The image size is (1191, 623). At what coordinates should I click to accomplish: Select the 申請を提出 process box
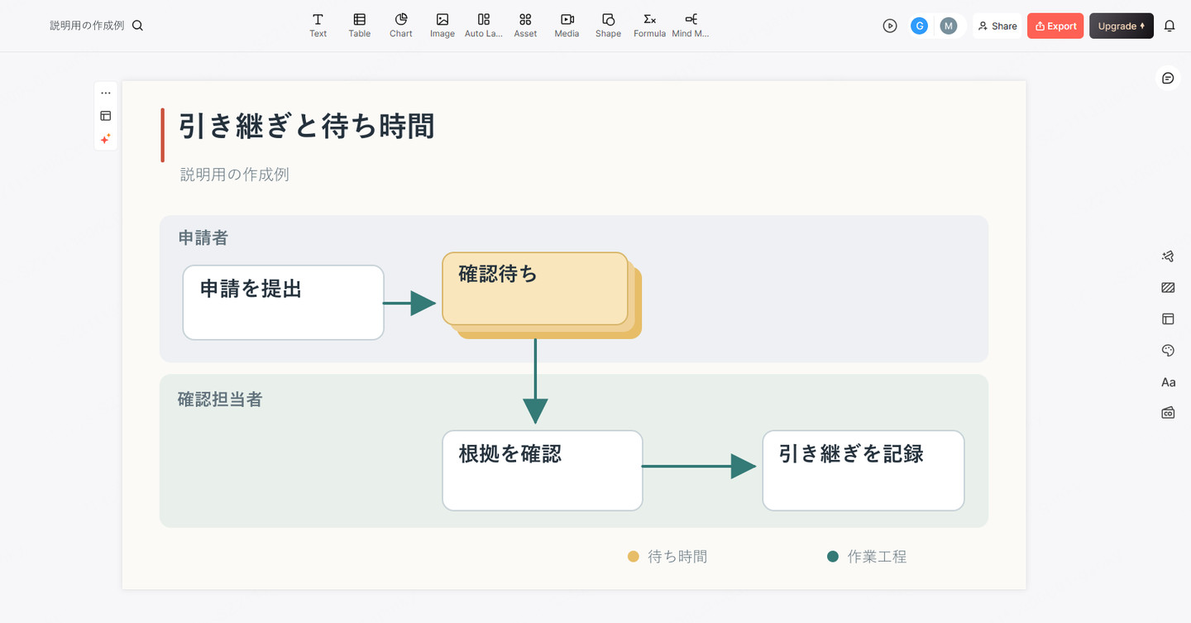point(284,303)
